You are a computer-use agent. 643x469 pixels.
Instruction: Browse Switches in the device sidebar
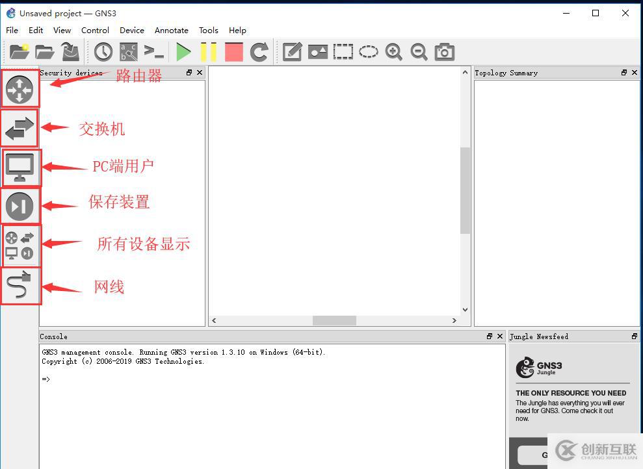(x=20, y=128)
